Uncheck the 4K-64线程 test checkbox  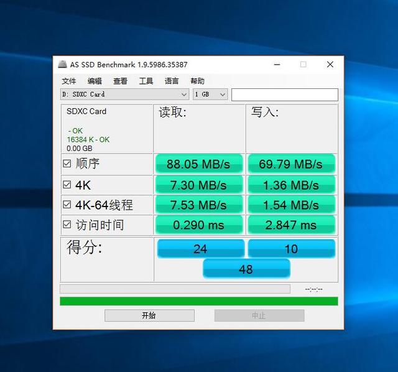tap(67, 205)
